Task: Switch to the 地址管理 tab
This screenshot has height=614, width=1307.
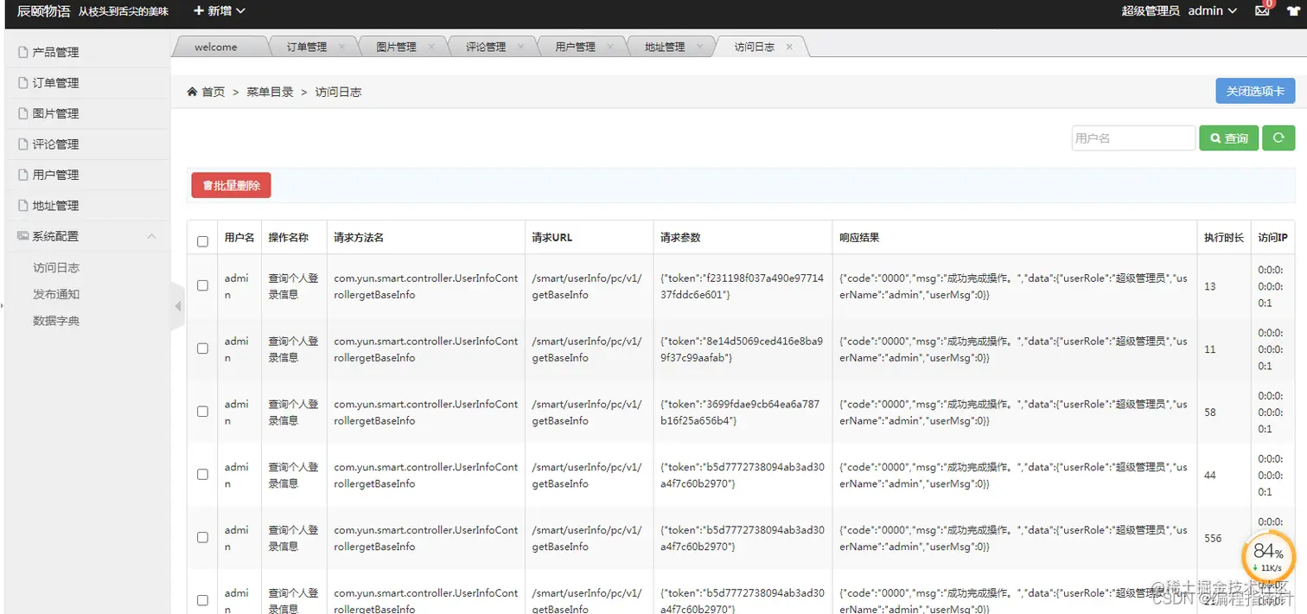Action: (665, 47)
